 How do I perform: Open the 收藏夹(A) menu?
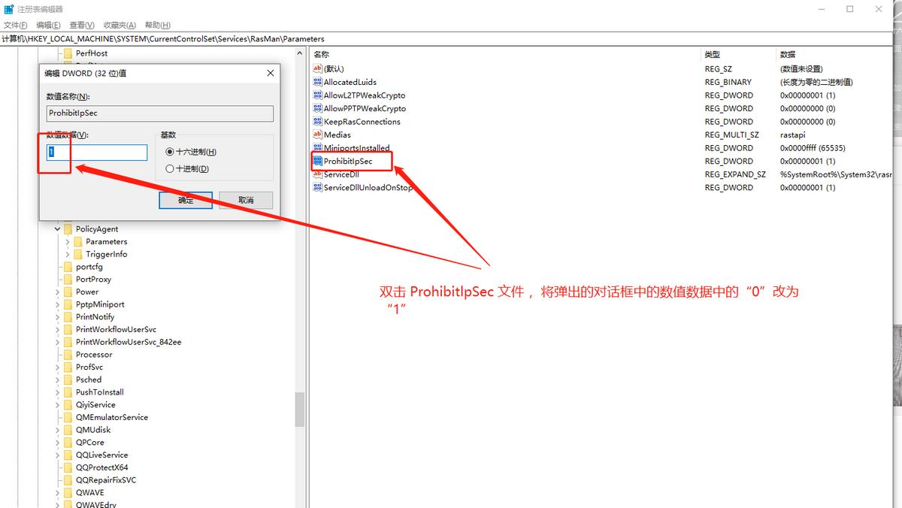coord(120,26)
